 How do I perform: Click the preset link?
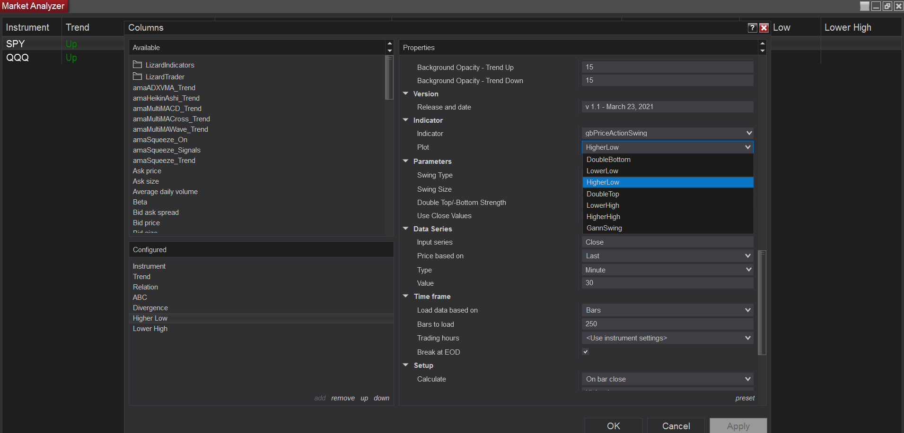pos(745,398)
